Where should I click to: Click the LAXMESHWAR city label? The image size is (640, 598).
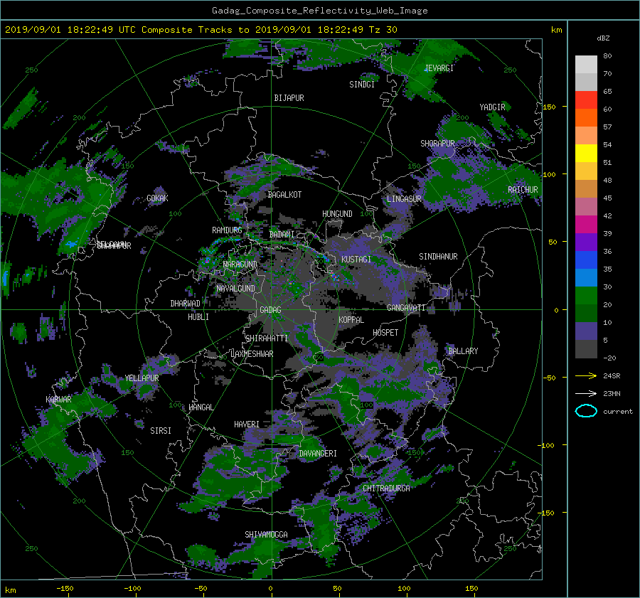click(252, 354)
